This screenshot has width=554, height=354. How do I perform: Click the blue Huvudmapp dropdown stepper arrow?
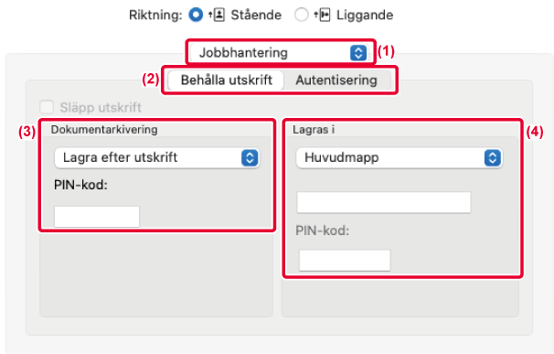point(493,157)
